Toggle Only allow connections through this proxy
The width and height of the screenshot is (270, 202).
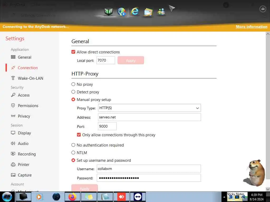coord(79,135)
